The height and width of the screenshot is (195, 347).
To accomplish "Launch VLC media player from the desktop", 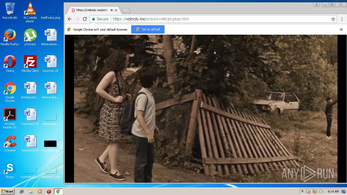I will click(30, 12).
